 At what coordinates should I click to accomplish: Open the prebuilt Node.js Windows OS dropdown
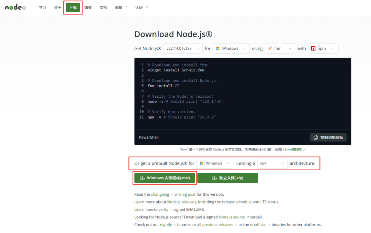[x=215, y=163]
